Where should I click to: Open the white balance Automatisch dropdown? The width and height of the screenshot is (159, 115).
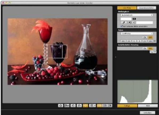pyautogui.click(x=137, y=15)
